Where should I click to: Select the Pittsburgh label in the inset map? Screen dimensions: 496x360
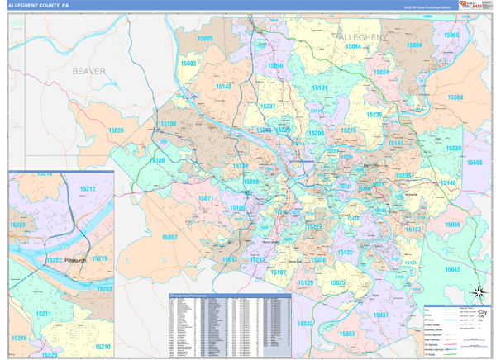click(76, 260)
